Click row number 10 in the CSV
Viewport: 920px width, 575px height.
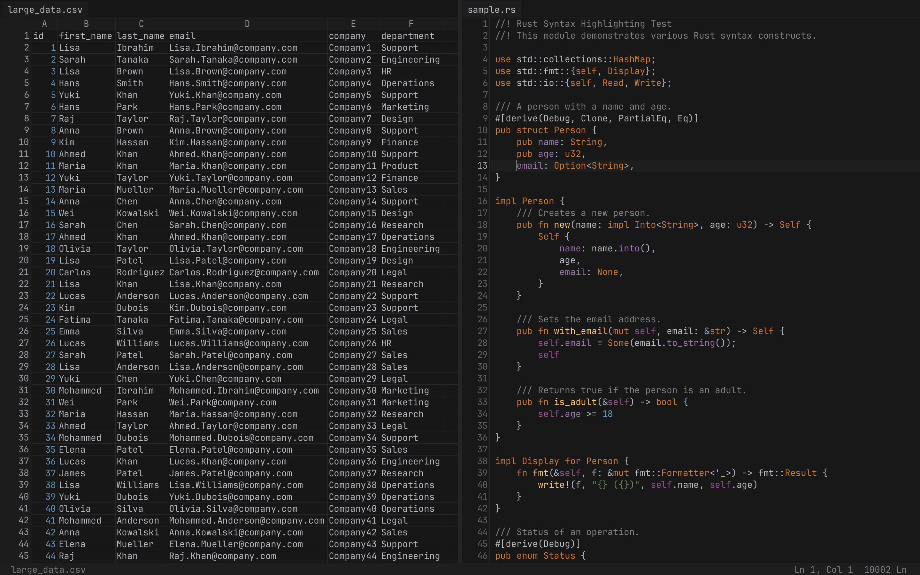pyautogui.click(x=23, y=142)
